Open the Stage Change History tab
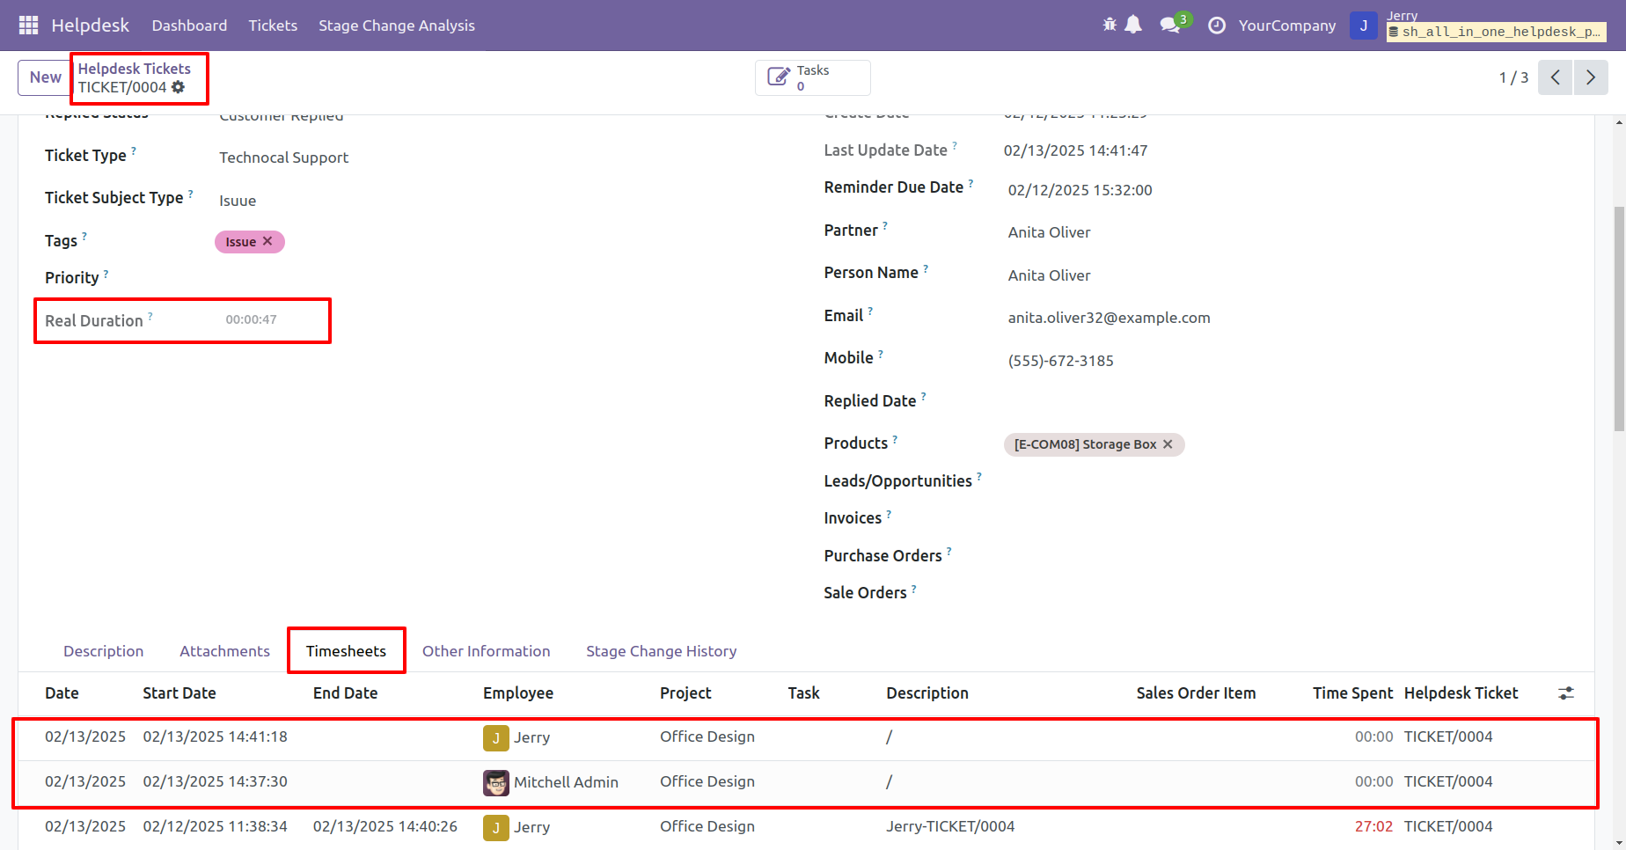 661,651
